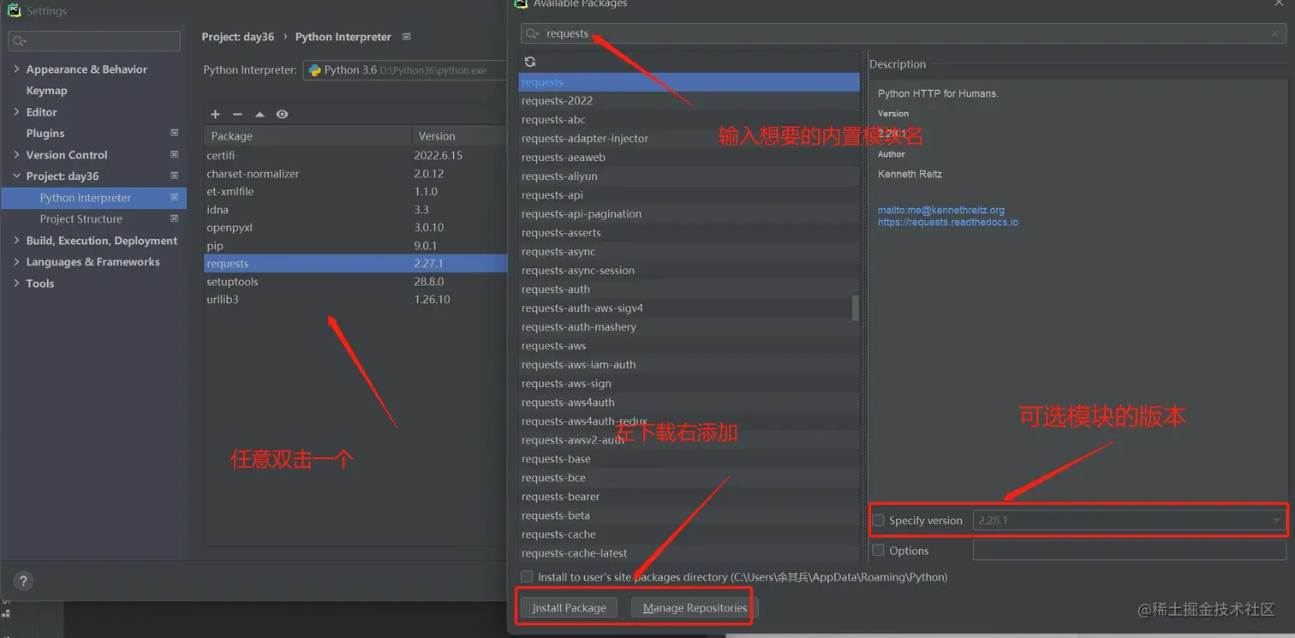Expand Languages & Frameworks group

click(x=16, y=262)
